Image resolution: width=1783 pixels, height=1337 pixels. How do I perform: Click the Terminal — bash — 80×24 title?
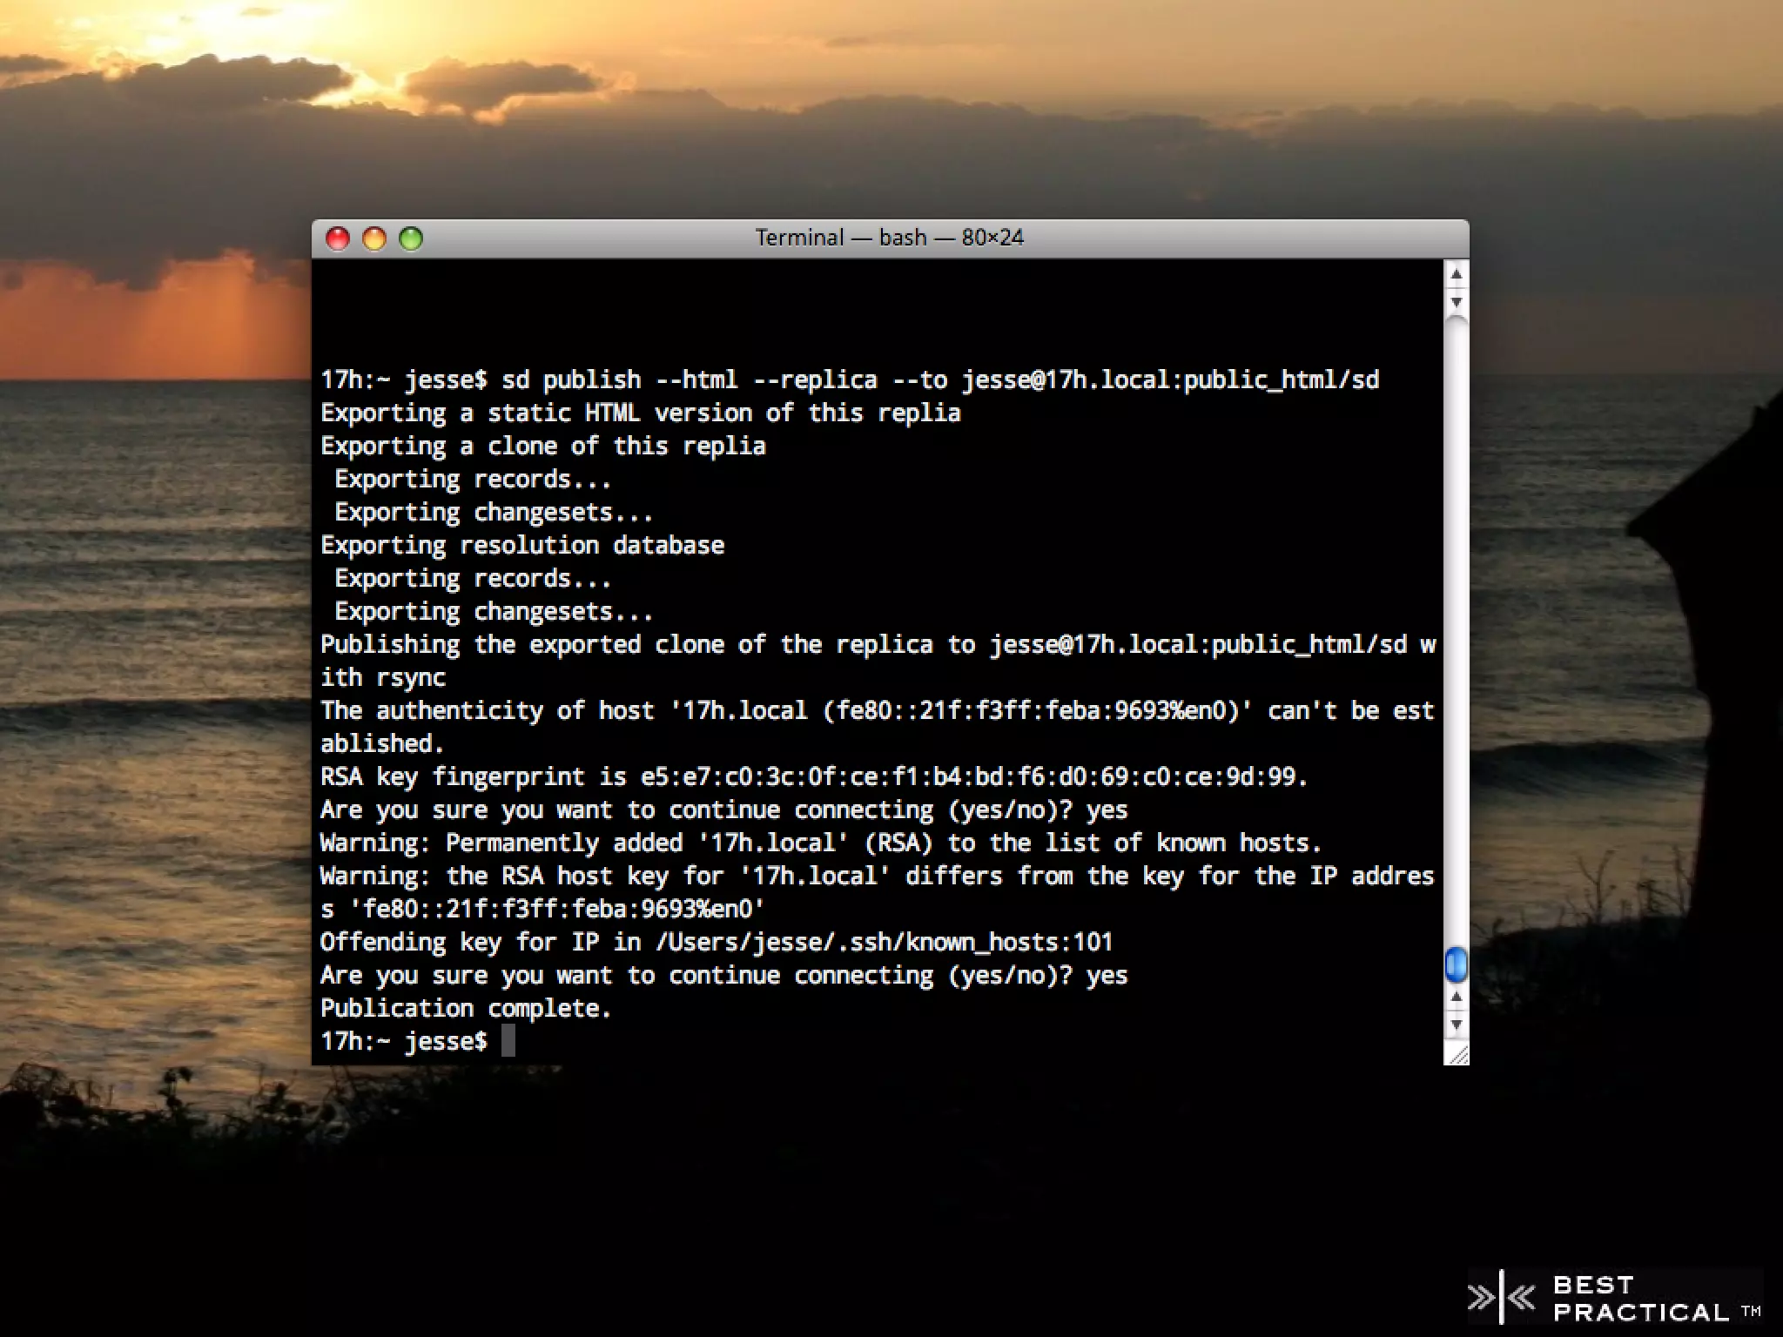coord(889,238)
